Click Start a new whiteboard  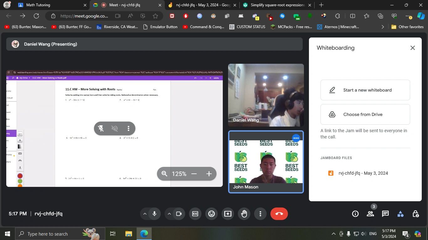[x=365, y=90]
